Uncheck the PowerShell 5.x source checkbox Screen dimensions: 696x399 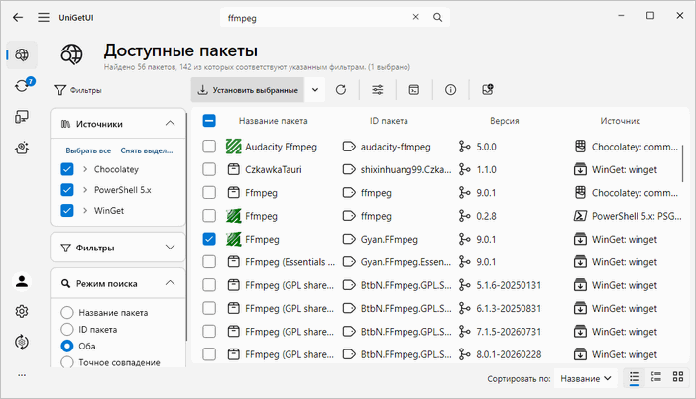click(x=67, y=190)
